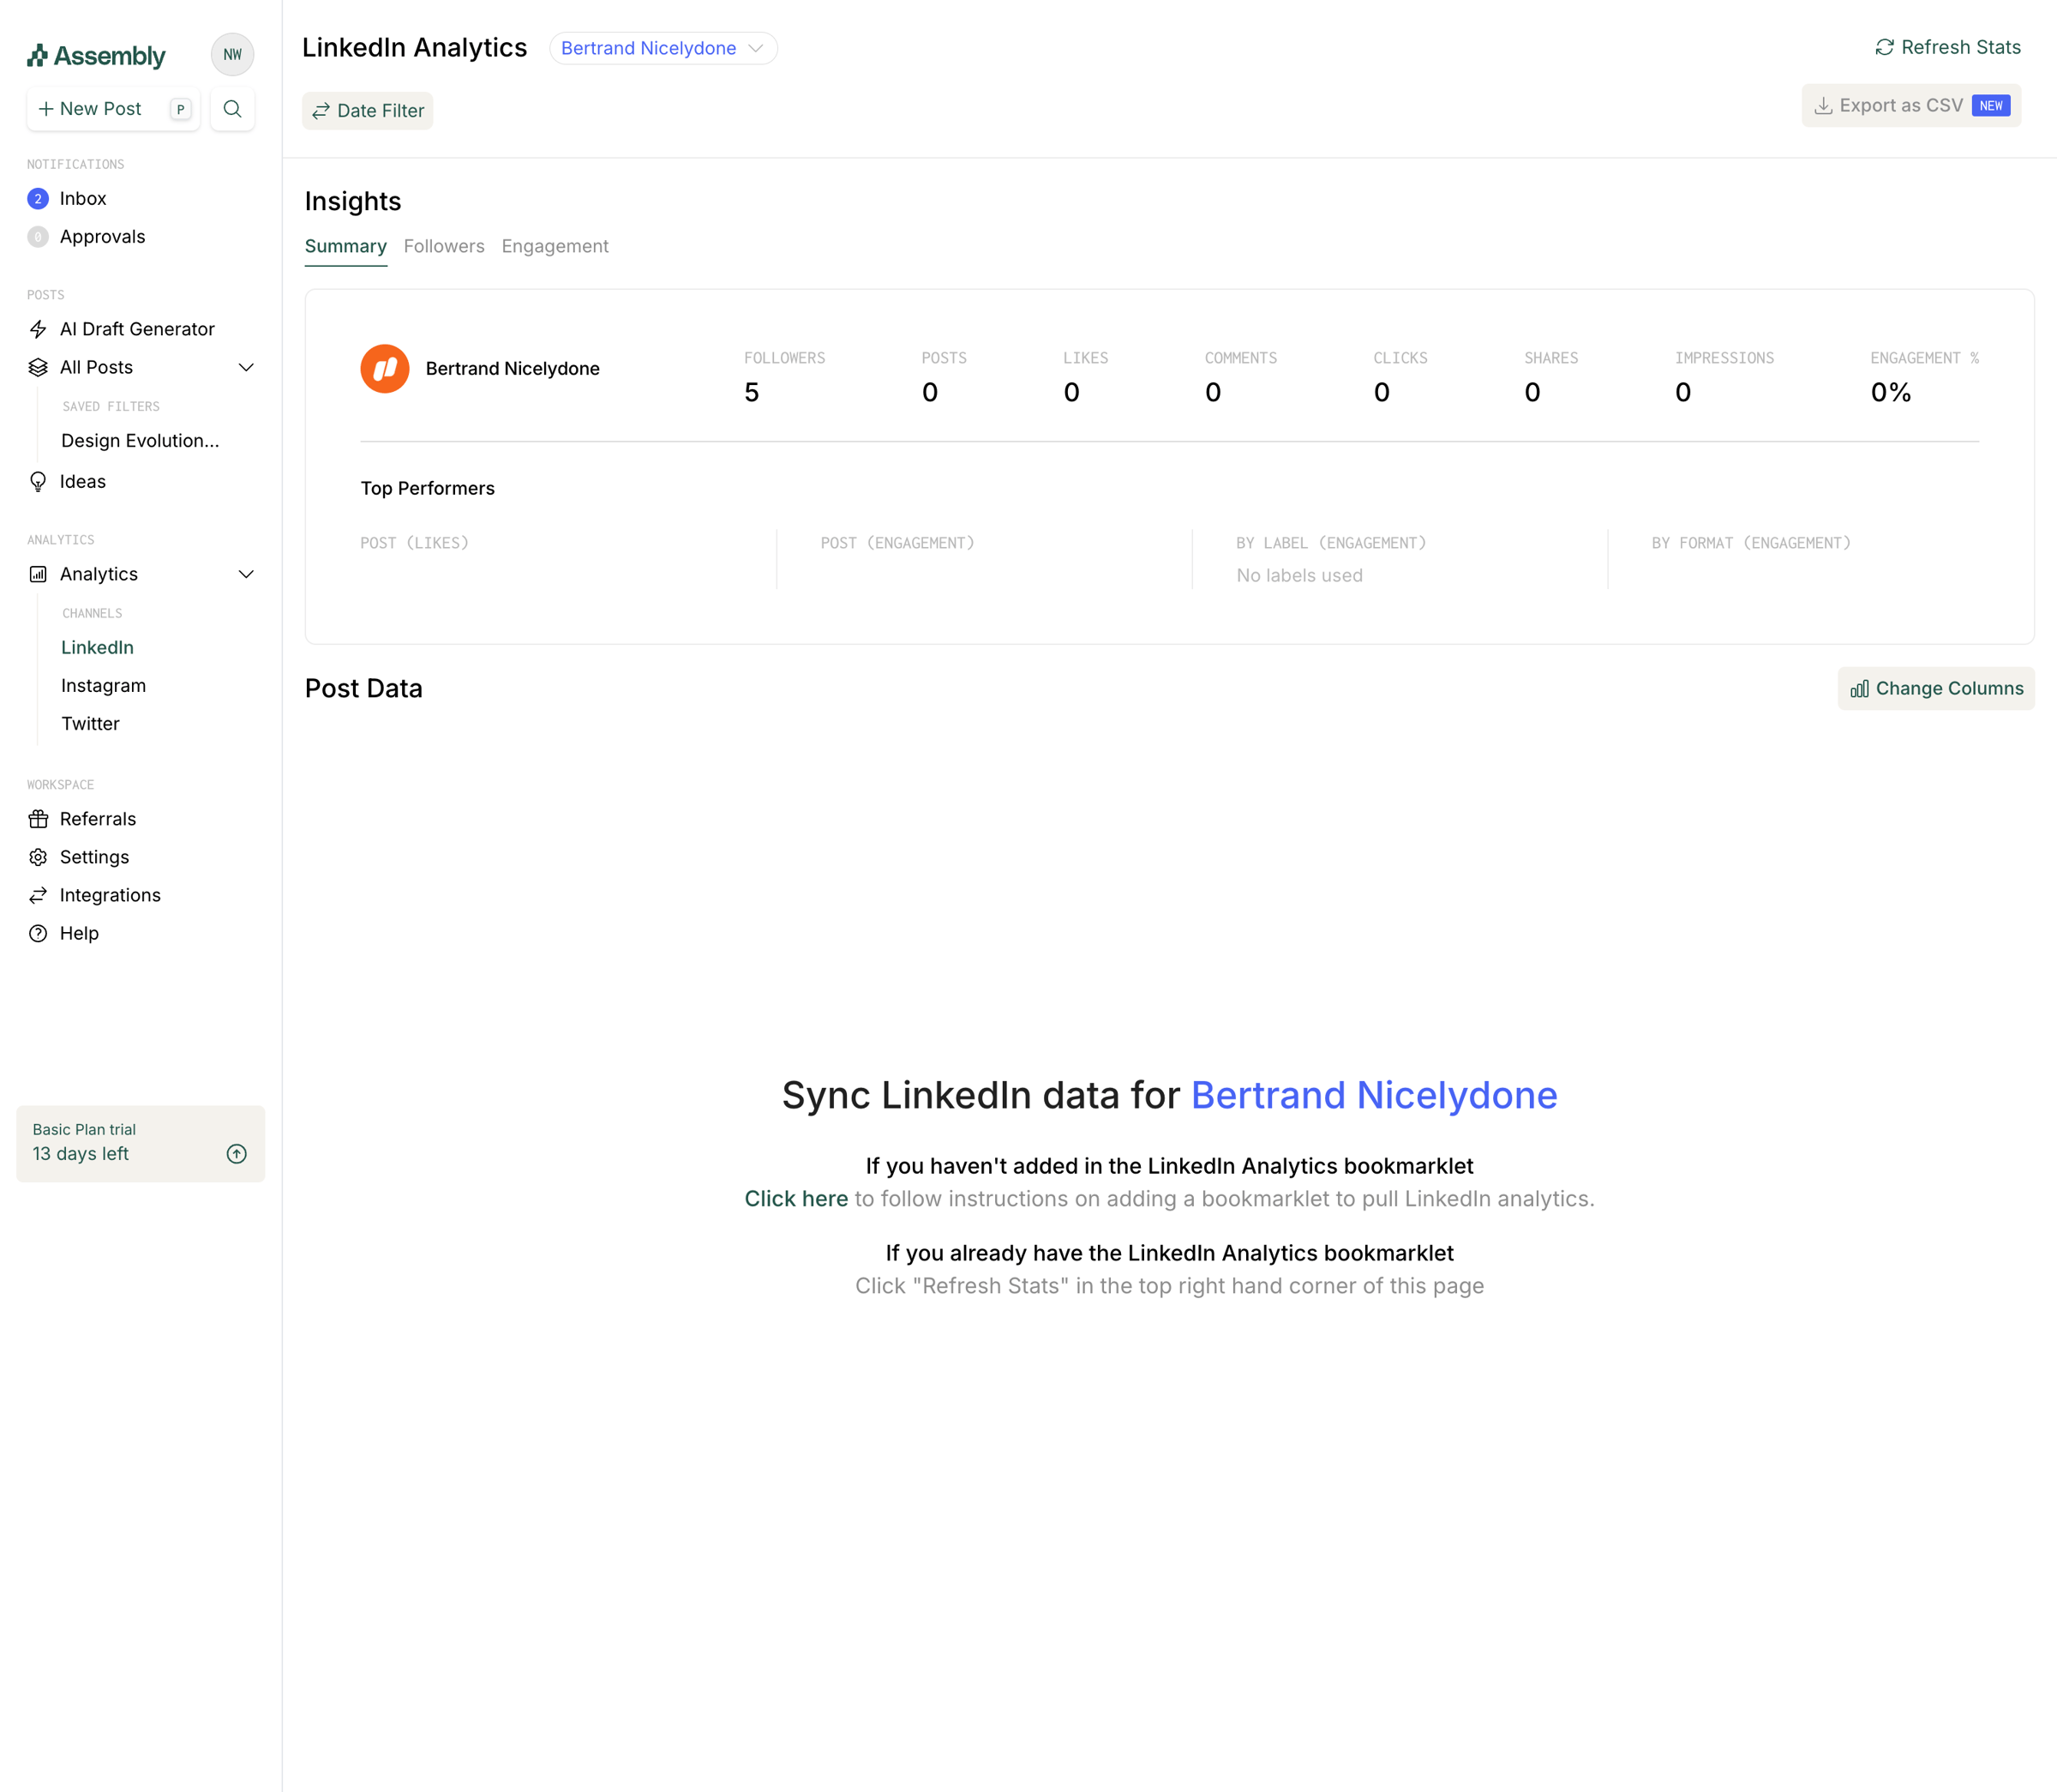Screen dimensions: 2057x1792
Task: Click the IMPRESSIONS column label
Action: tap(1724, 358)
